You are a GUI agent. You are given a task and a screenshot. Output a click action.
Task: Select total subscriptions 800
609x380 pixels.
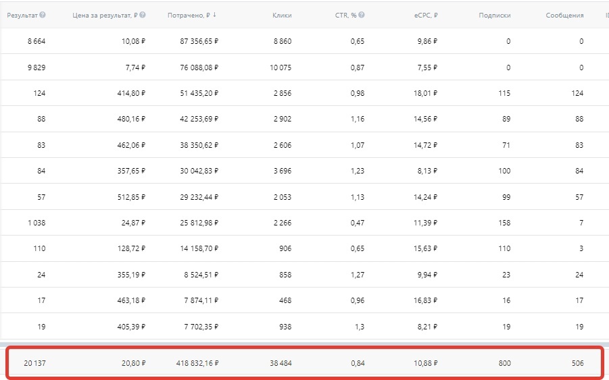(504, 363)
